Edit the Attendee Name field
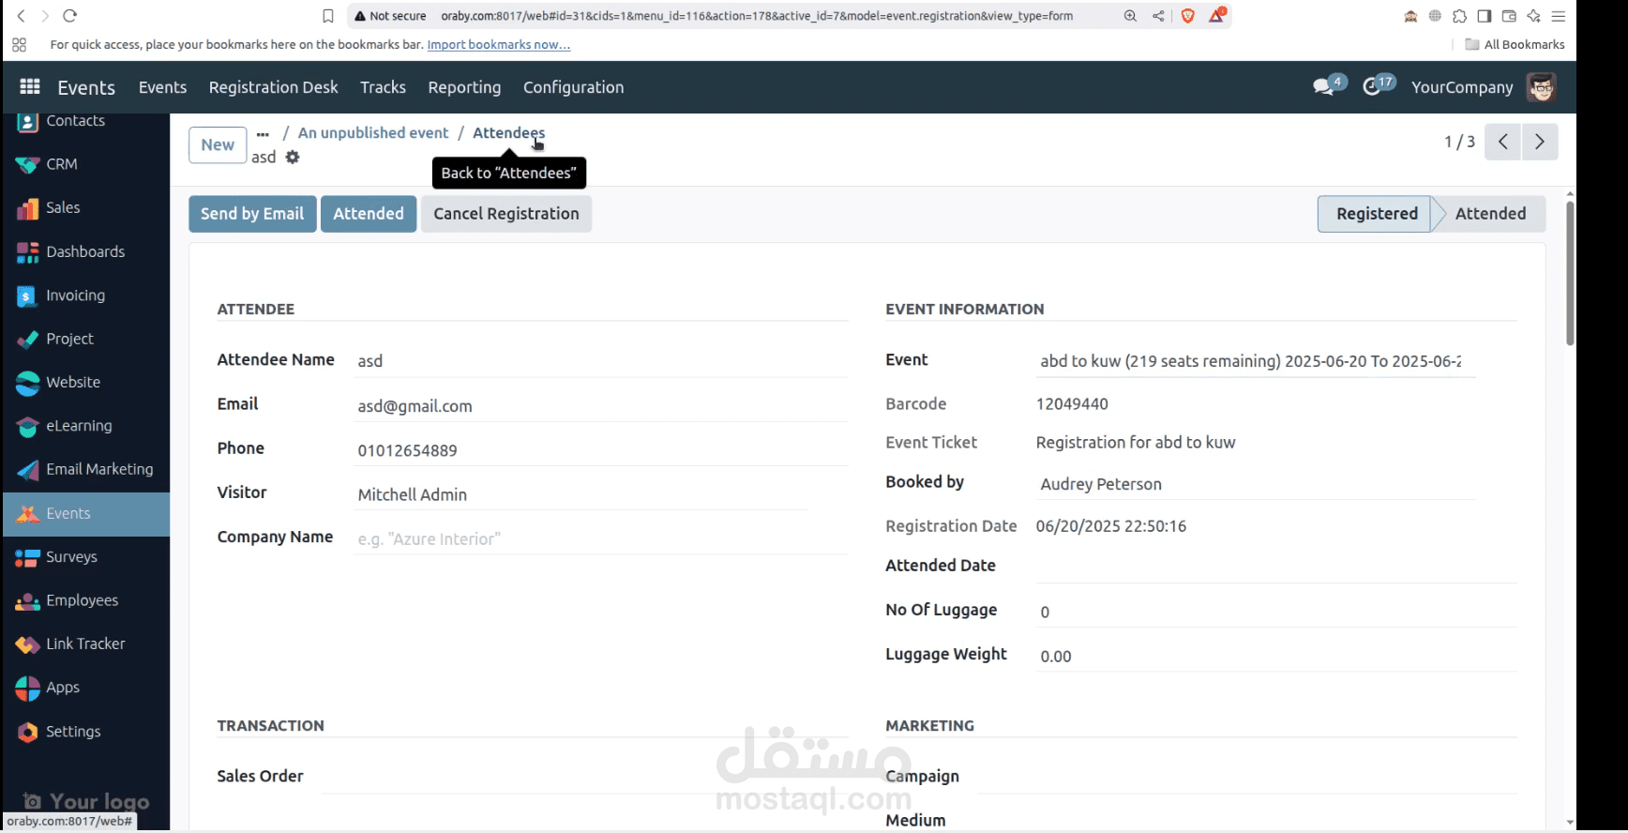1628x833 pixels. click(600, 361)
